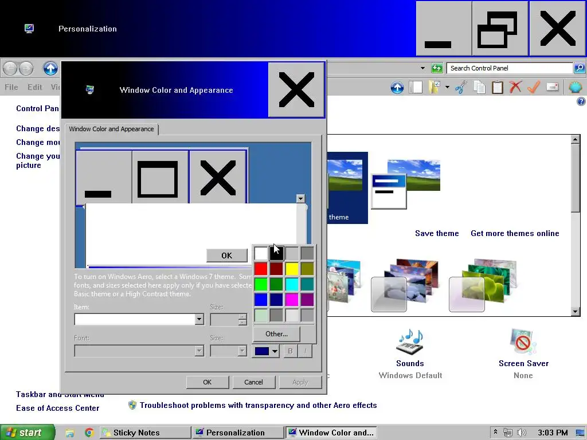
Task: Pick the white color swatch
Action: tap(261, 253)
